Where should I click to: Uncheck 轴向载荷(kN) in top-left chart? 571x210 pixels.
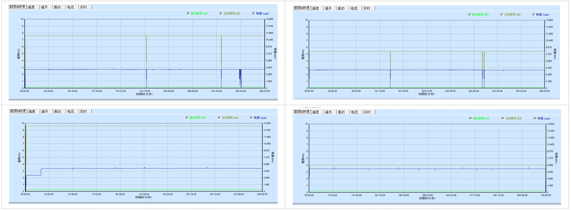click(x=188, y=14)
